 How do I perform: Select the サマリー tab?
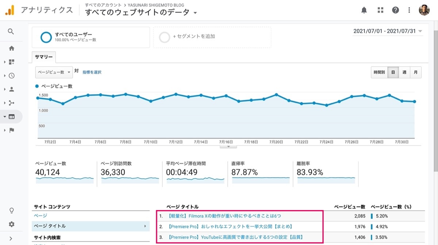pos(44,57)
